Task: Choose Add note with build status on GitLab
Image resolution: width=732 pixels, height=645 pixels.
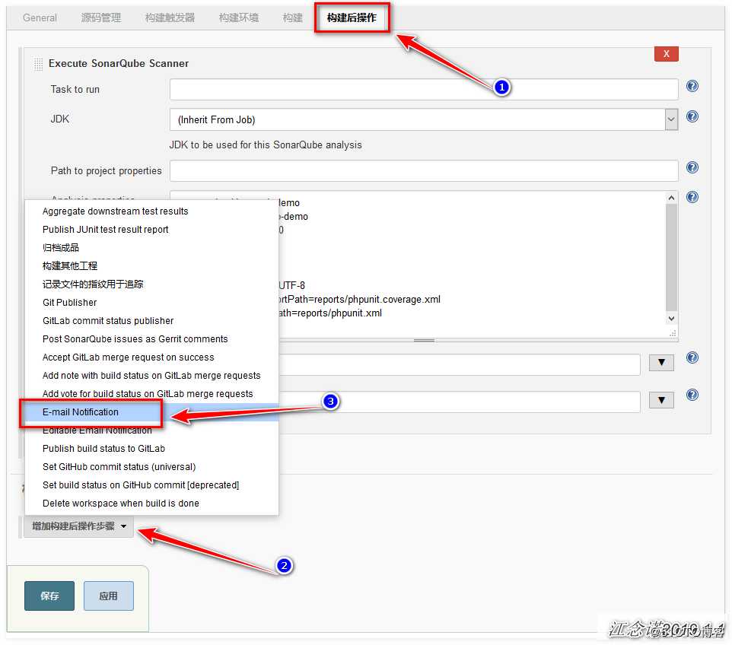Action: pos(151,375)
